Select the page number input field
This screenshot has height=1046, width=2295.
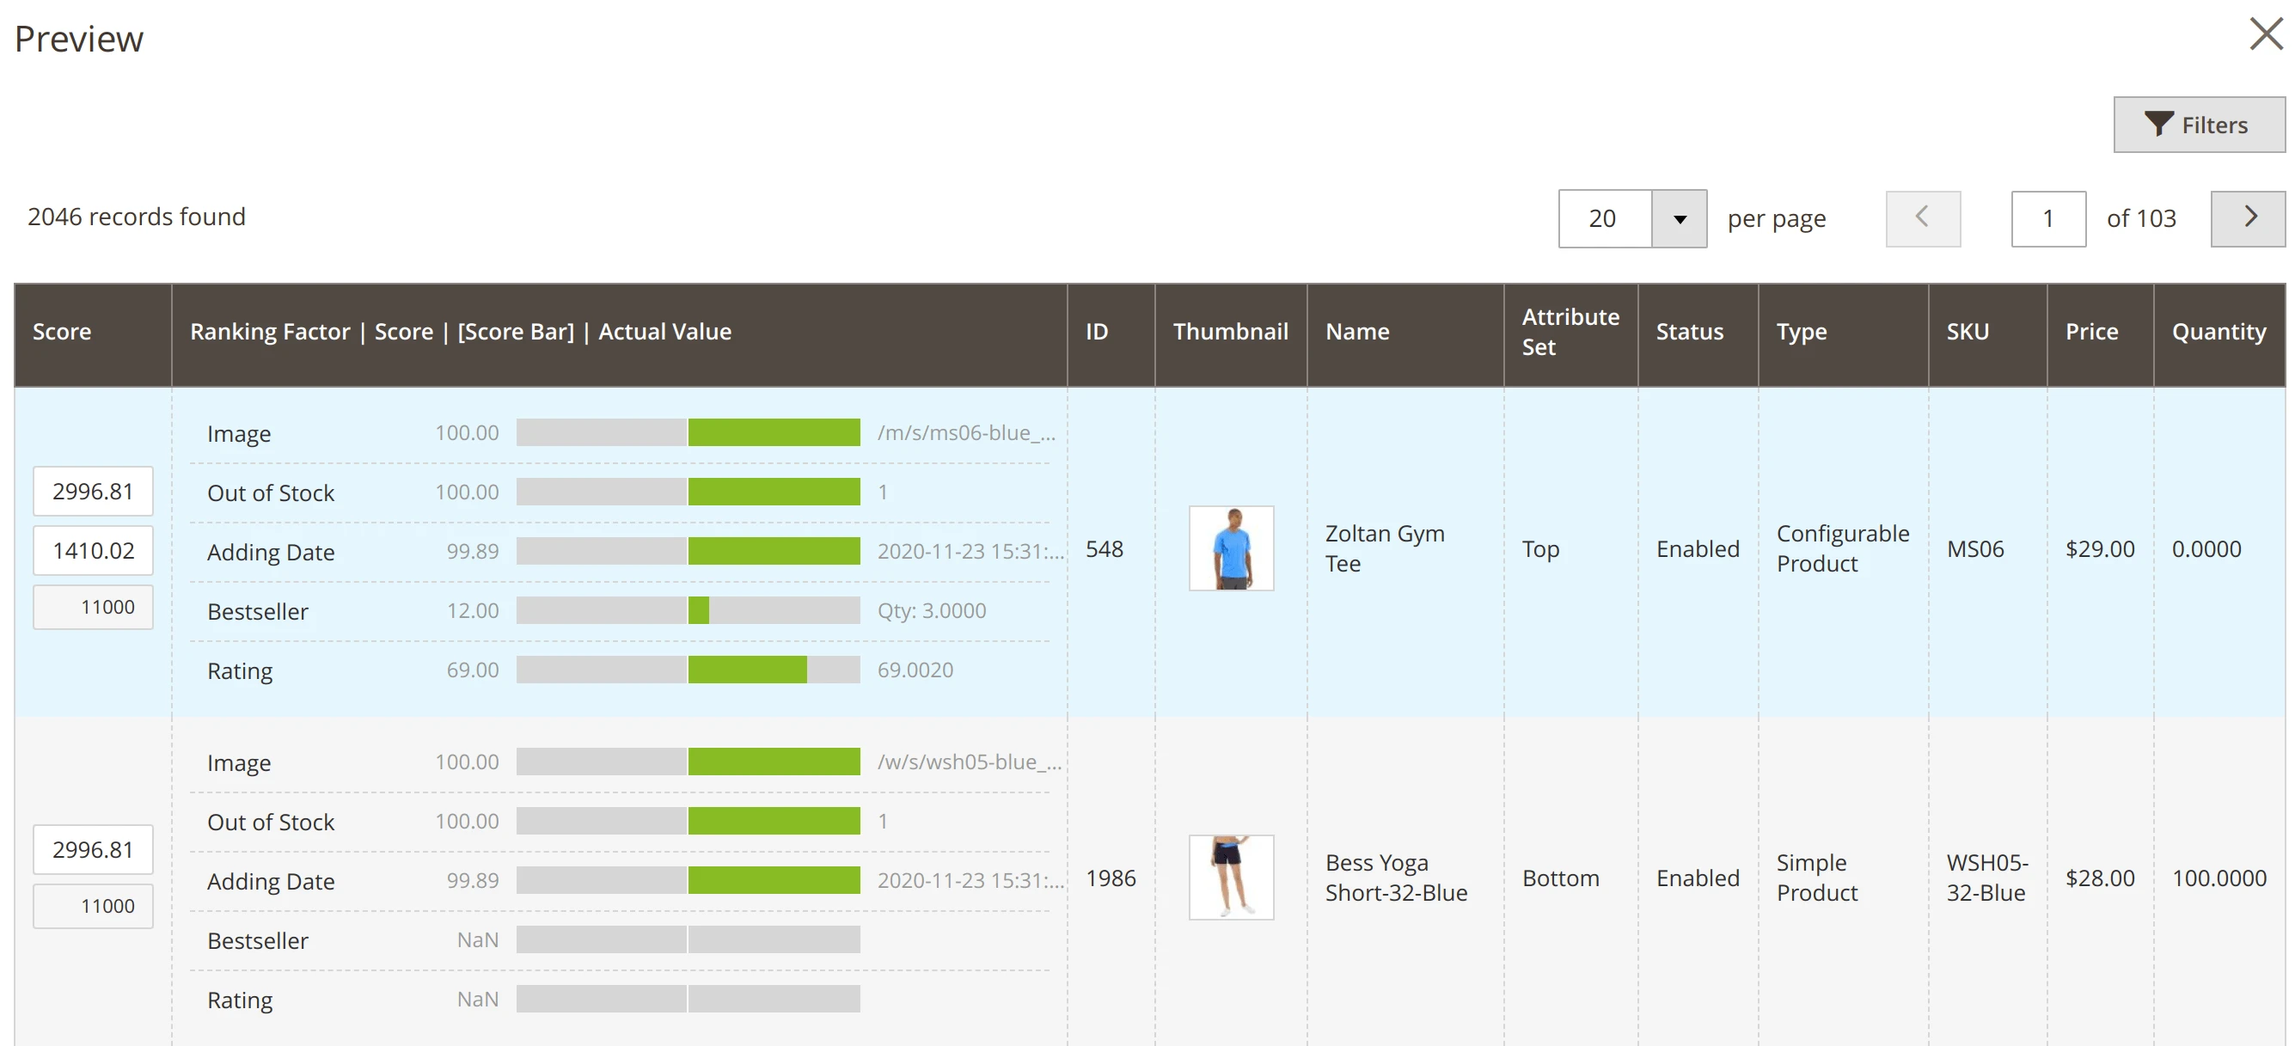(x=2048, y=217)
